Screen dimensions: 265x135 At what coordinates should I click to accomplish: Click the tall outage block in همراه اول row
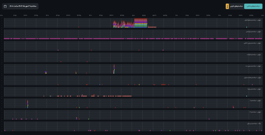pyautogui.click(x=141, y=23)
